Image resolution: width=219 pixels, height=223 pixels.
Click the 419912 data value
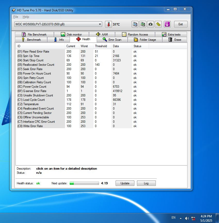click(x=118, y=91)
